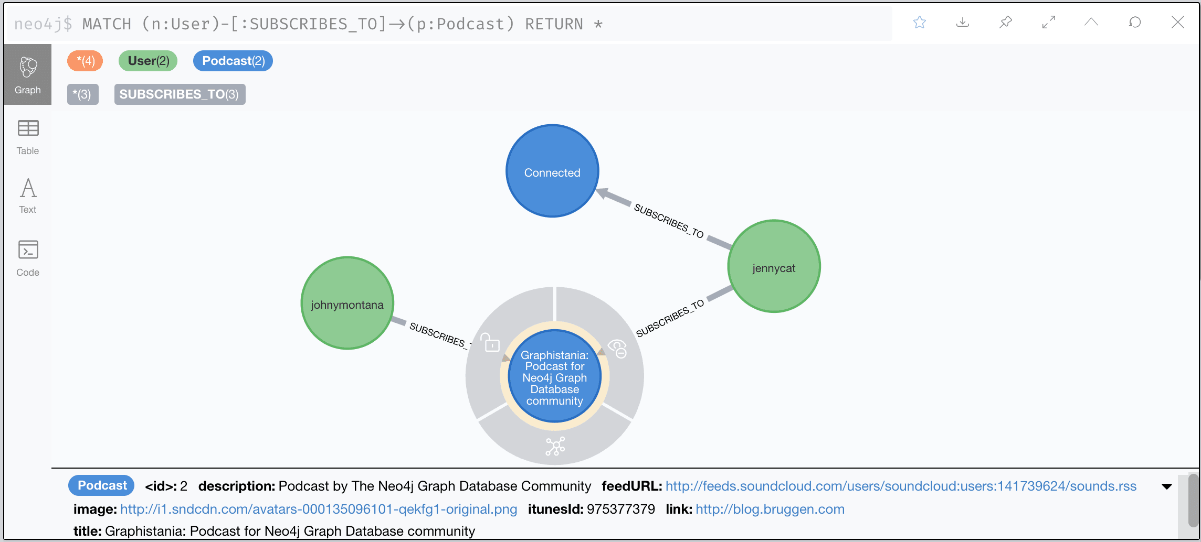This screenshot has height=542, width=1201.
Task: Toggle the node lock icon
Action: point(491,343)
